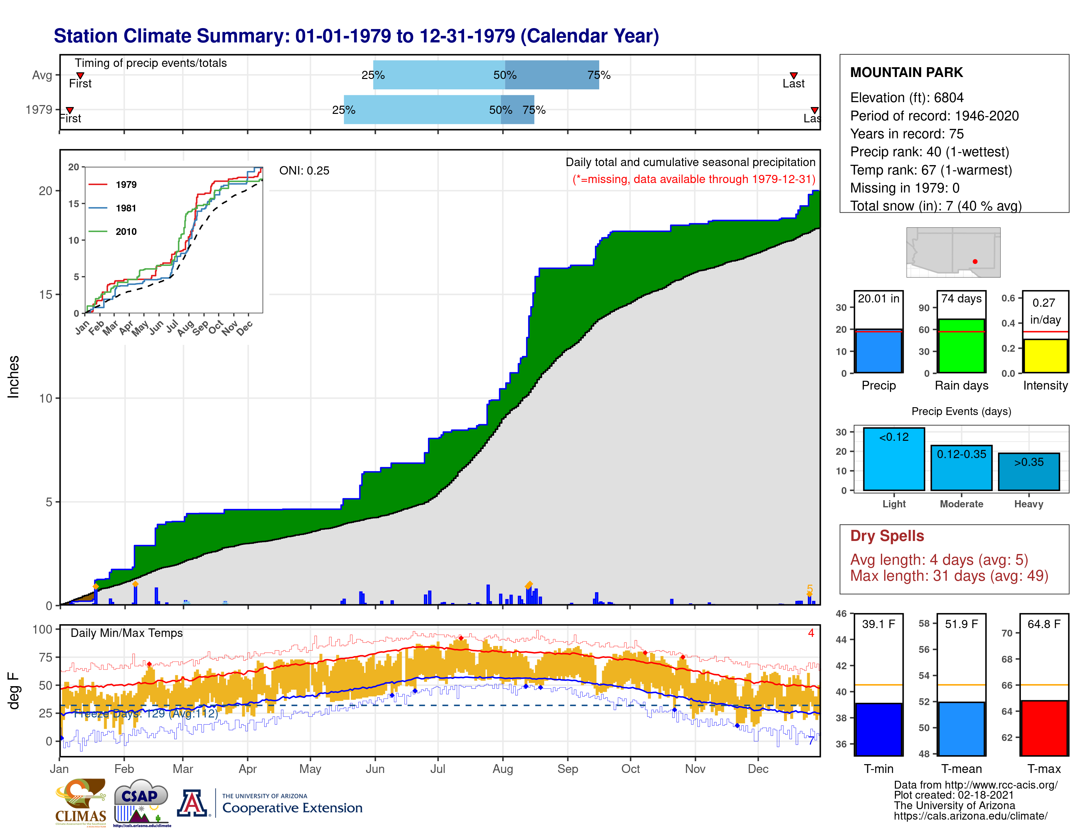
Task: Click the Light <0.12 events bar
Action: [x=894, y=459]
